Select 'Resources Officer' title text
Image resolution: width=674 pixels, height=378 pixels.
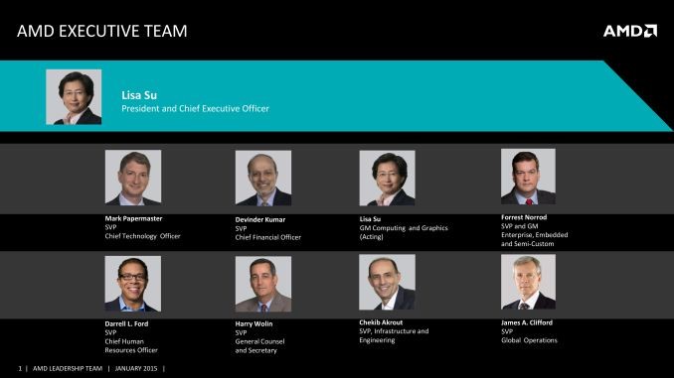pos(131,350)
